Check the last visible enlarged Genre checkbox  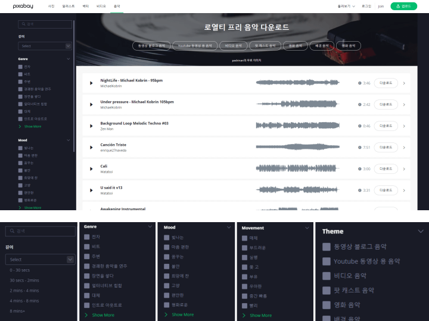tap(87, 305)
